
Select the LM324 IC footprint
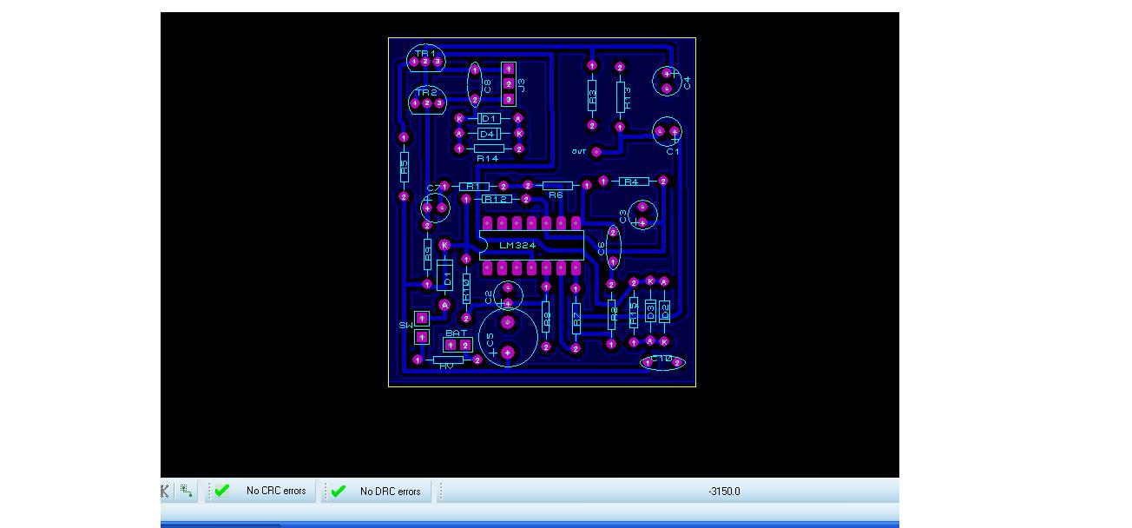[530, 245]
